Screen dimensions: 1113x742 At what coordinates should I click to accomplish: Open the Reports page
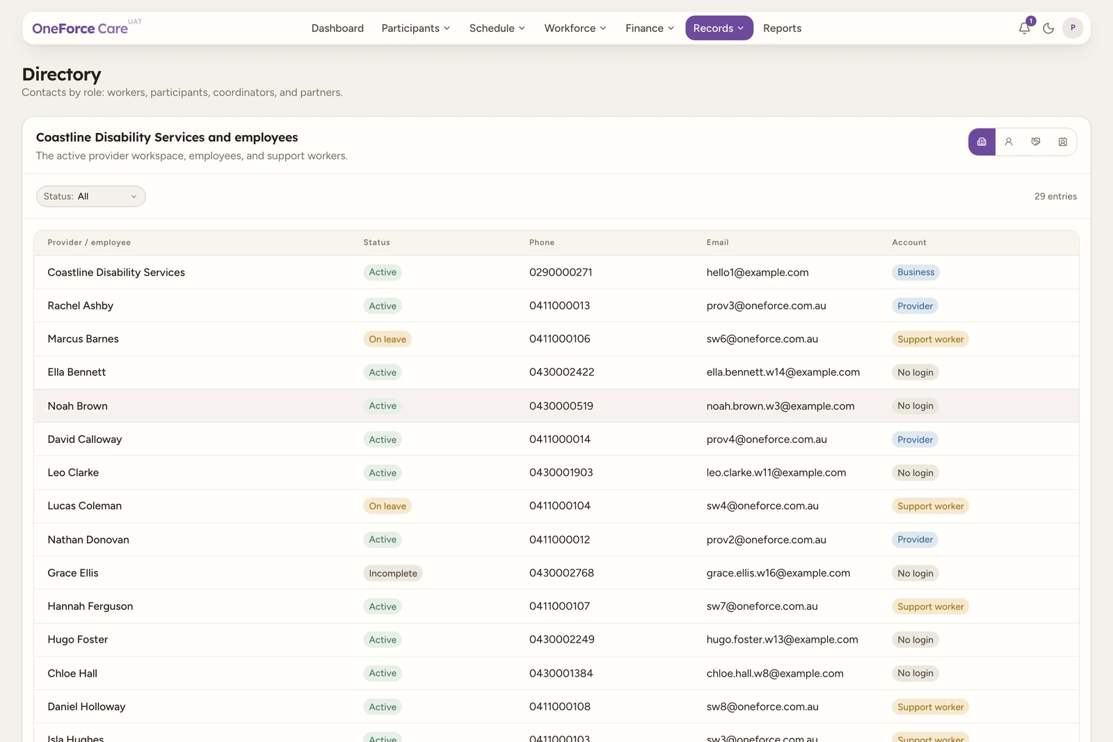tap(782, 29)
